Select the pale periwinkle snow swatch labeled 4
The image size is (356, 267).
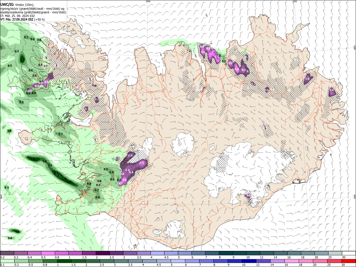pyautogui.click(x=157, y=253)
